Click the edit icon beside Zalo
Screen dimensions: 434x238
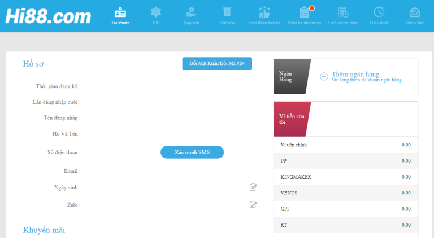pyautogui.click(x=253, y=205)
